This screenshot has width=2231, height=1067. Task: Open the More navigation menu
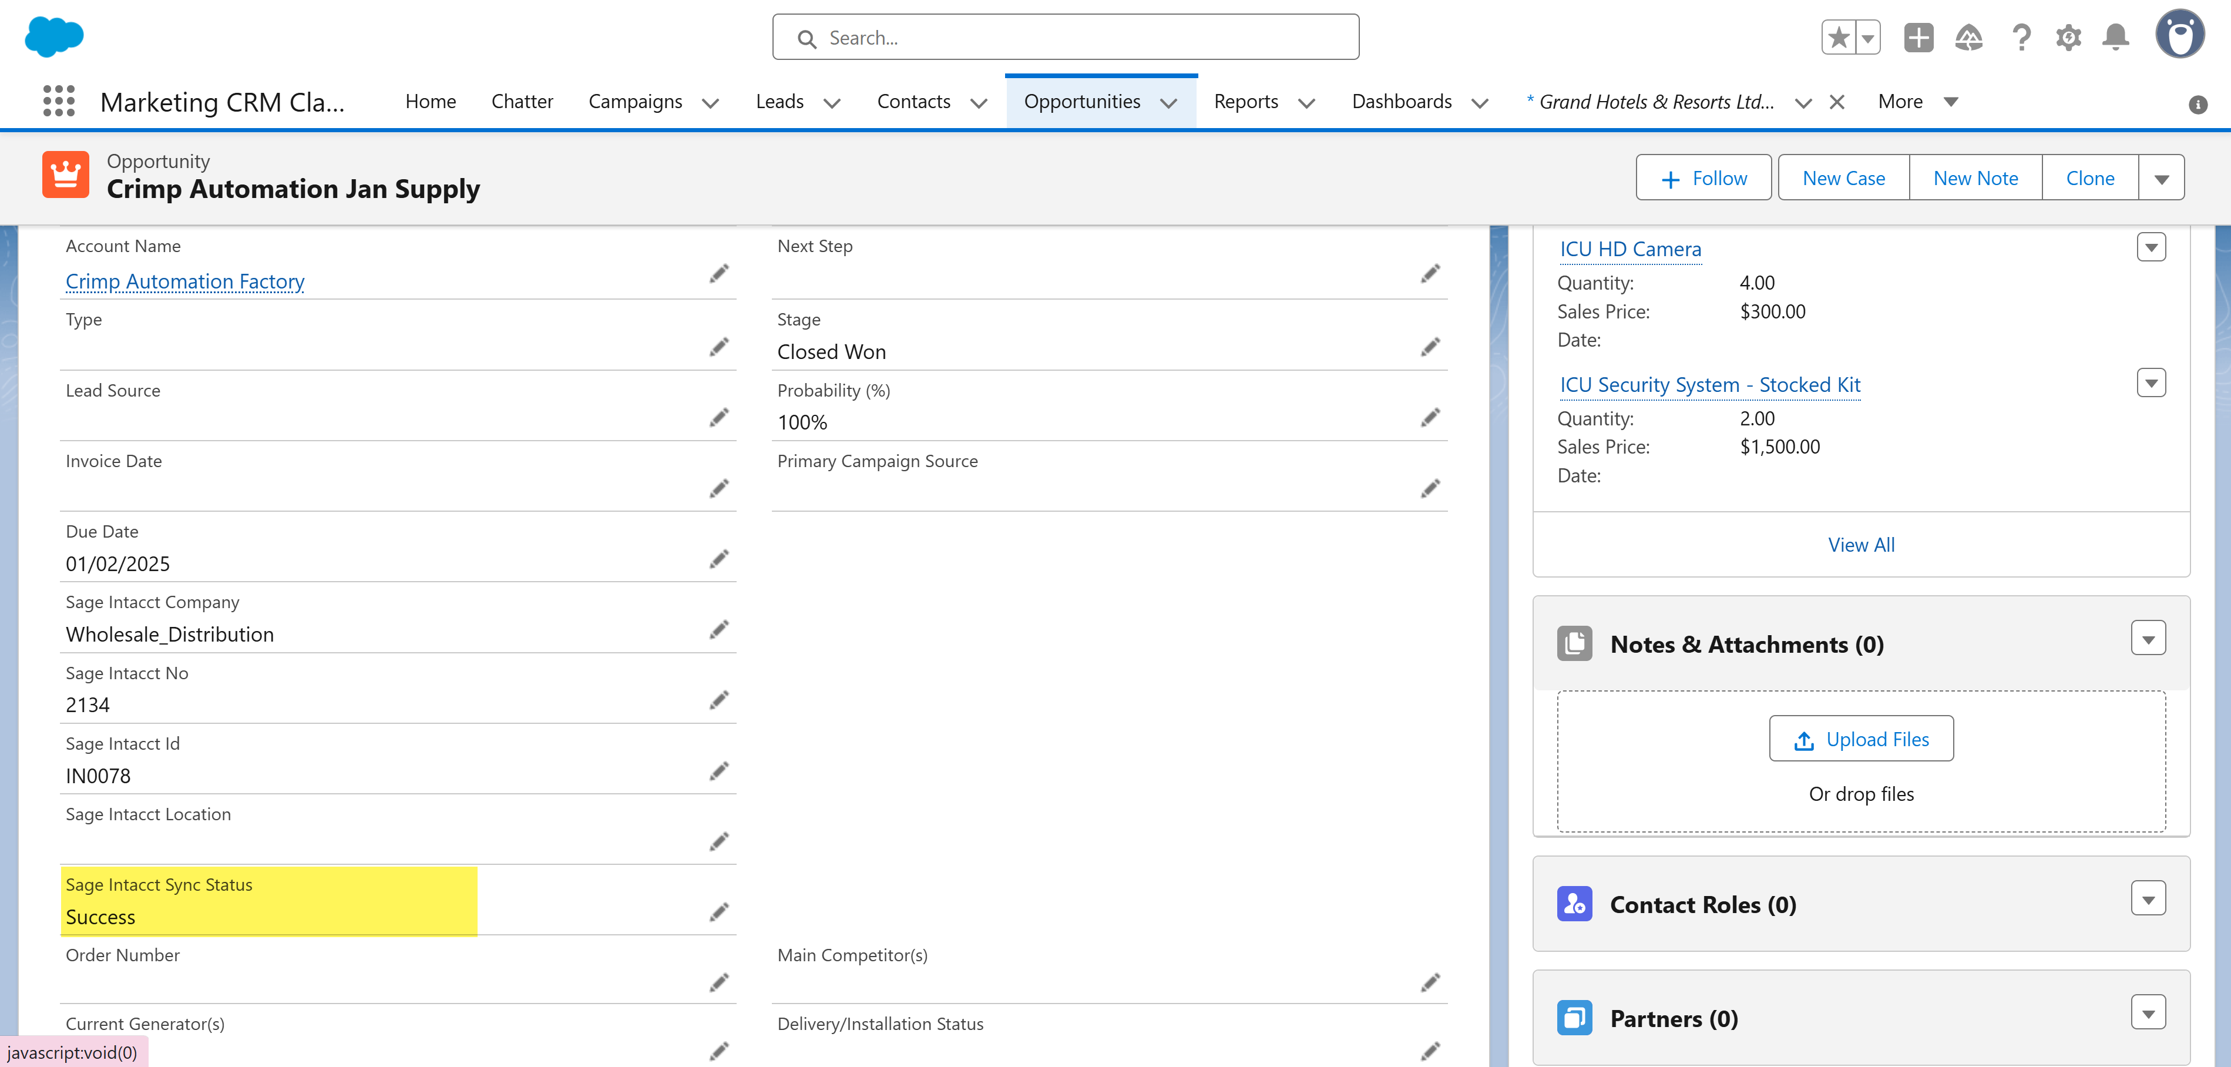pos(1917,101)
